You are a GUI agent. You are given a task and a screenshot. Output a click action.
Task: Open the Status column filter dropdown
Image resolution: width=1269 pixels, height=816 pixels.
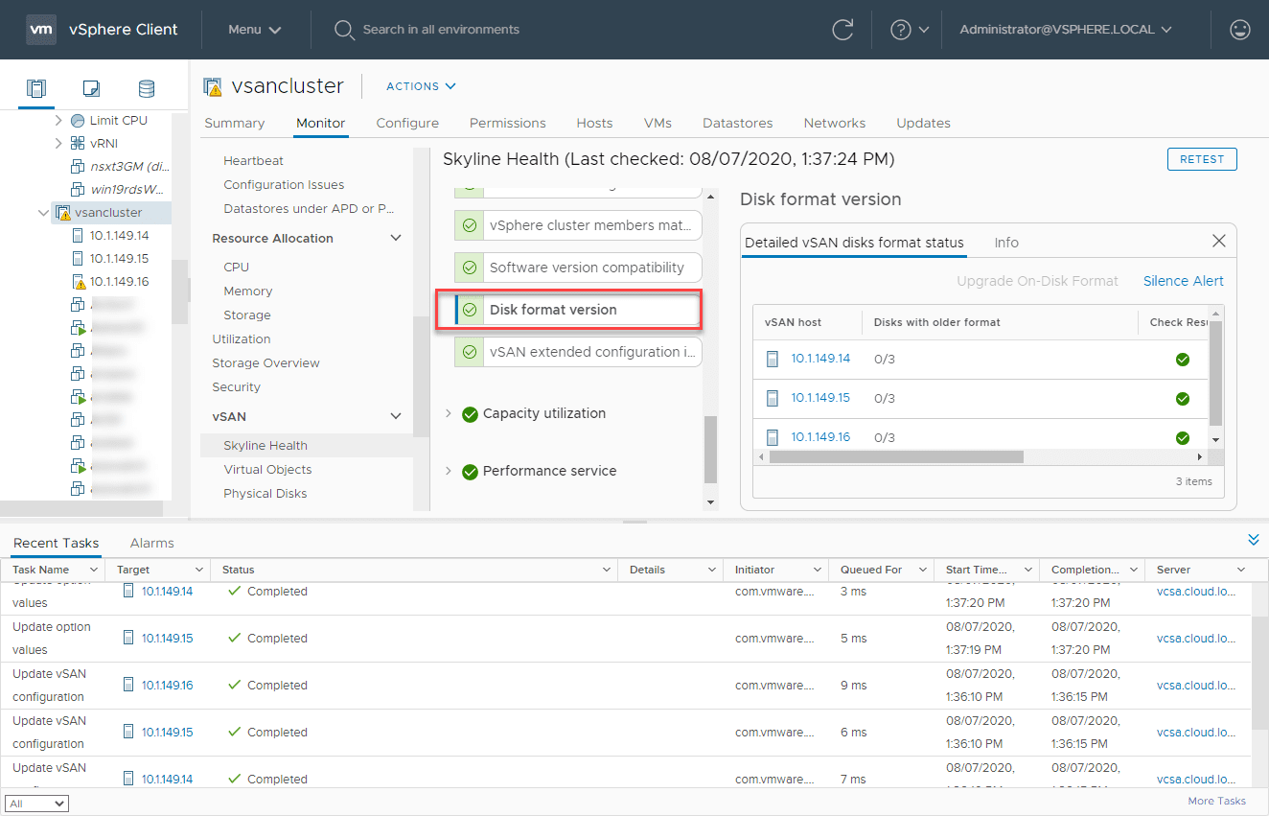[607, 570]
